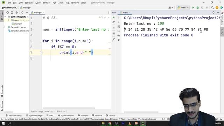Toggle the Project sidebar stripe button
The width and height of the screenshot is (224, 126).
2,16
